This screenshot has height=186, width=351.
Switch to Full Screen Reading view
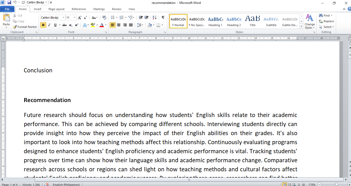tap(289, 184)
